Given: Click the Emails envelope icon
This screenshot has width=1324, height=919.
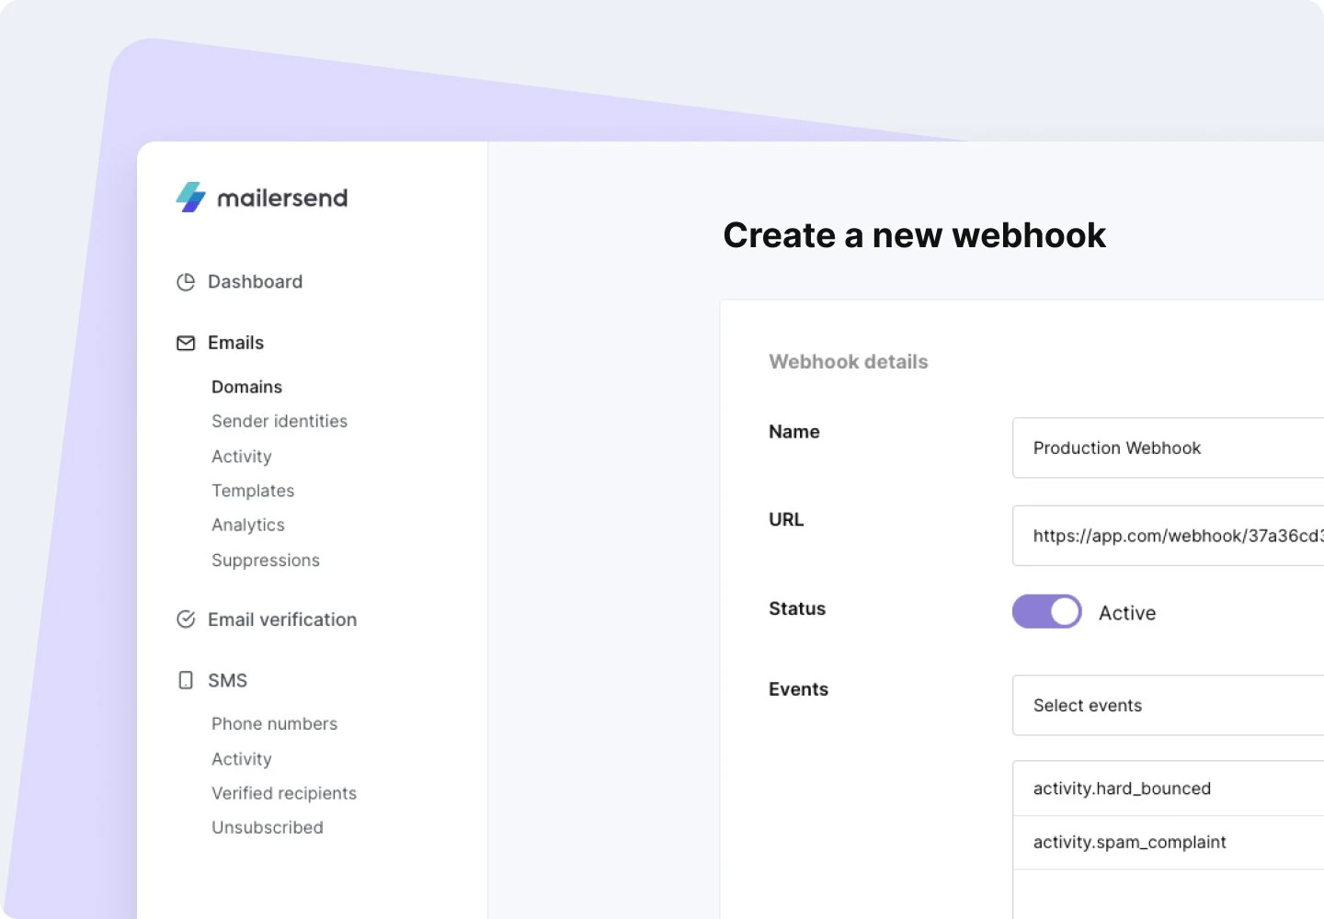Looking at the screenshot, I should (186, 343).
